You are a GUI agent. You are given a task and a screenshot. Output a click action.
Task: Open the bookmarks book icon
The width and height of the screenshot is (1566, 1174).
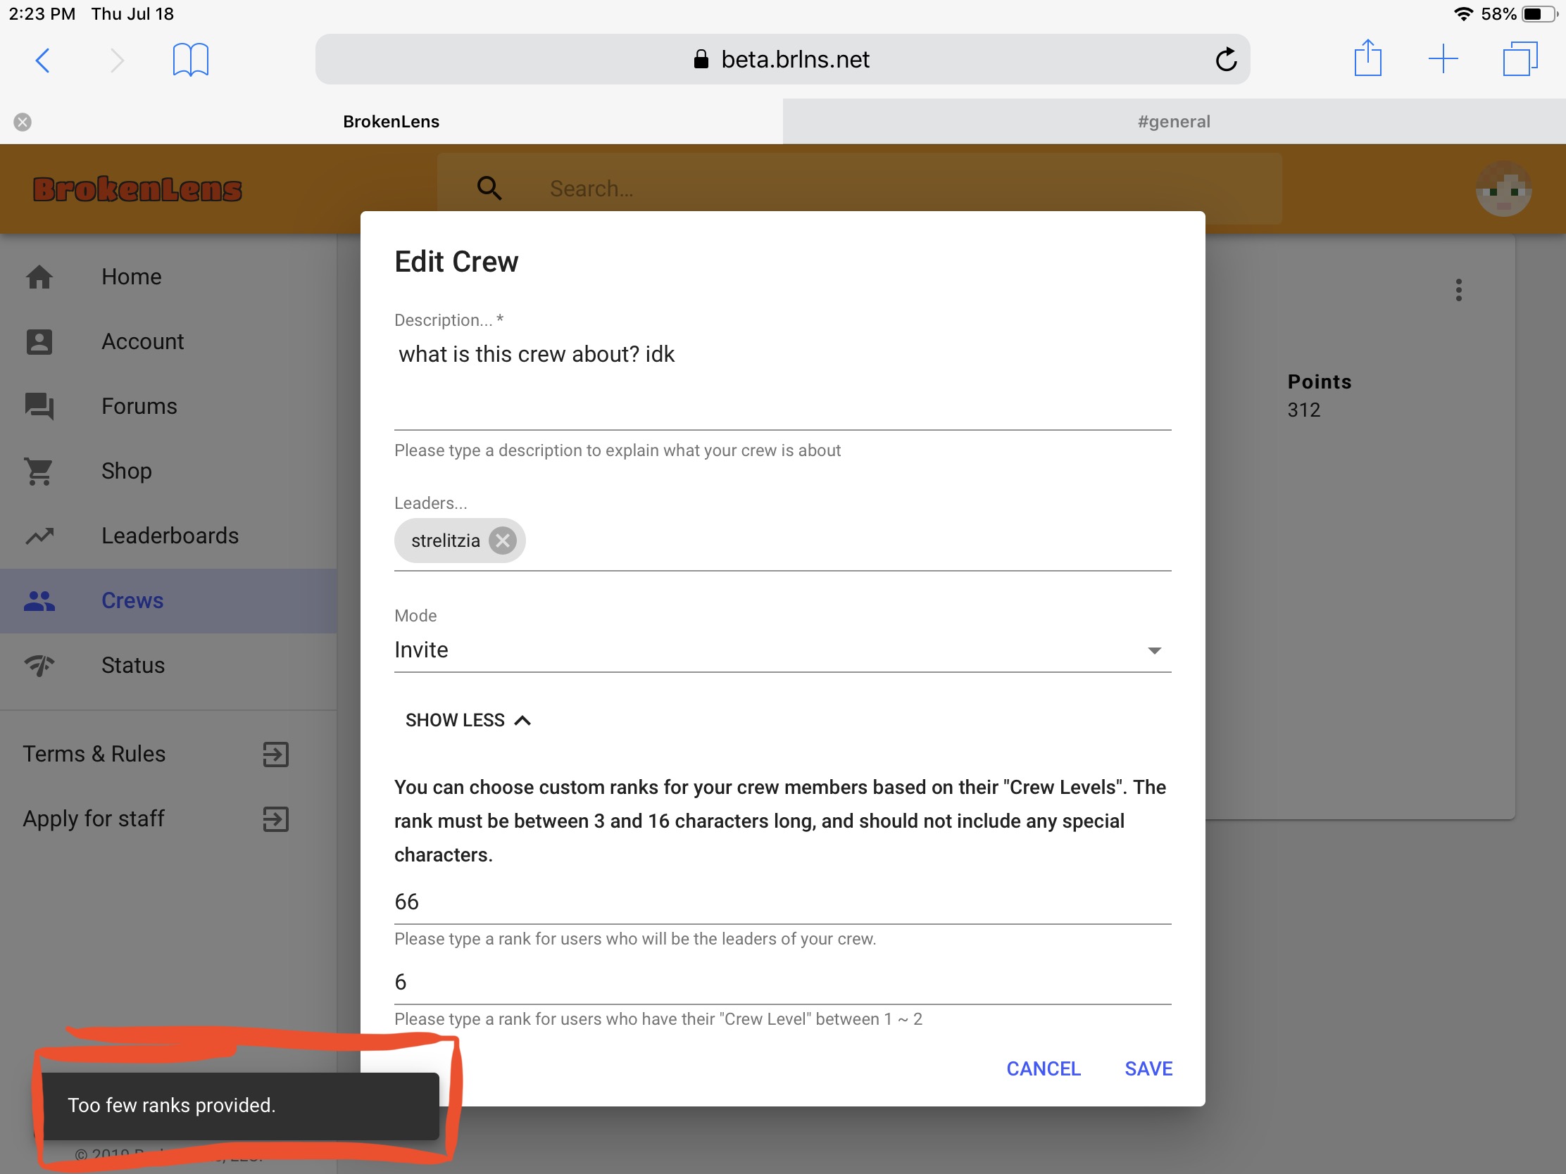(190, 59)
